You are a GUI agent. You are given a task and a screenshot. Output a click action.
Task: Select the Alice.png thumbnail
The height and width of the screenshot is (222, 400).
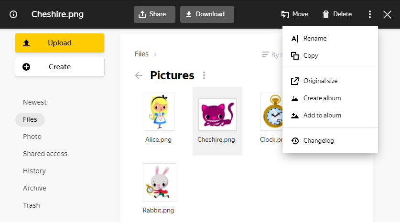point(160,112)
